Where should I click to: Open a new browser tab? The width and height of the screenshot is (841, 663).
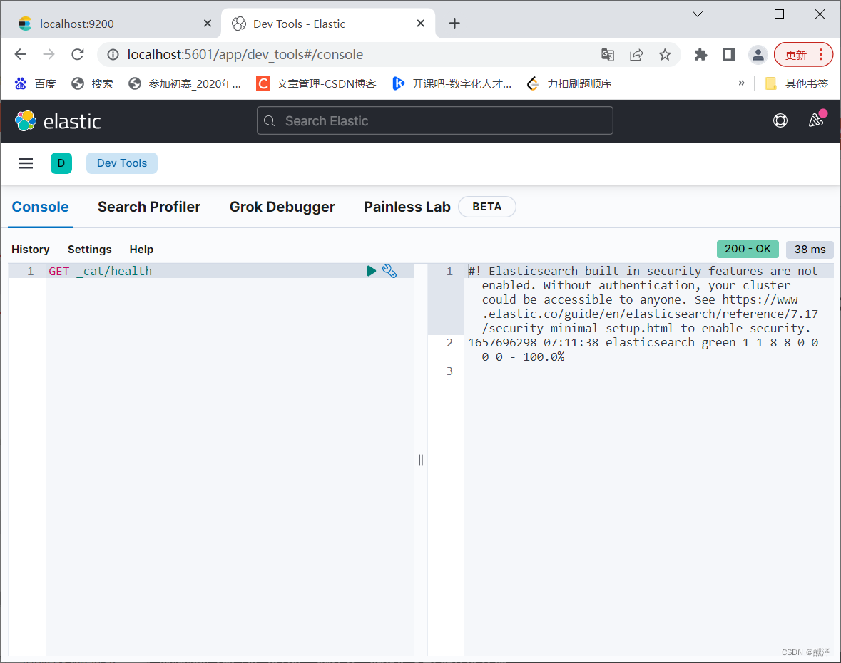[454, 23]
